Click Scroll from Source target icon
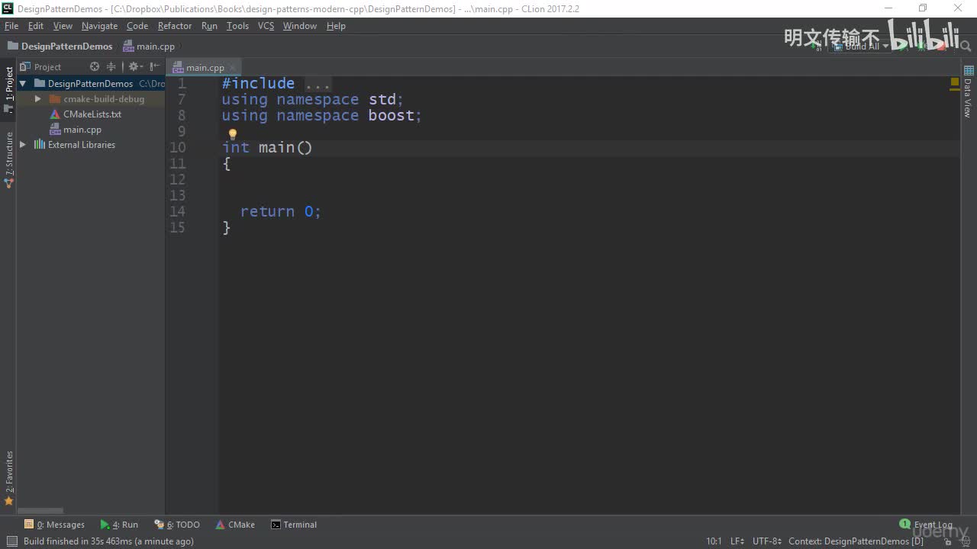The width and height of the screenshot is (977, 549). coord(95,67)
